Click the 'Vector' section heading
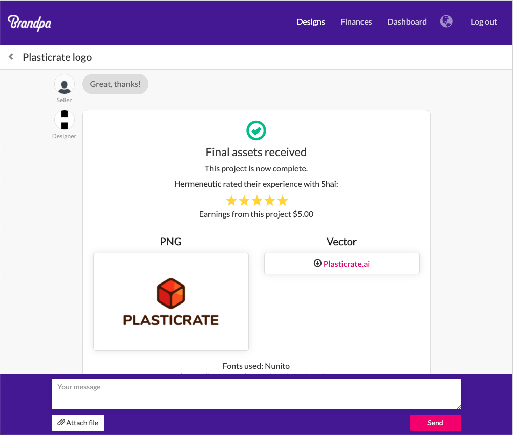513x435 pixels. (341, 242)
